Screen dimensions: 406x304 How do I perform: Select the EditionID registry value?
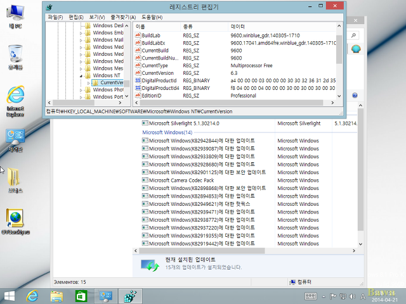pyautogui.click(x=152, y=96)
